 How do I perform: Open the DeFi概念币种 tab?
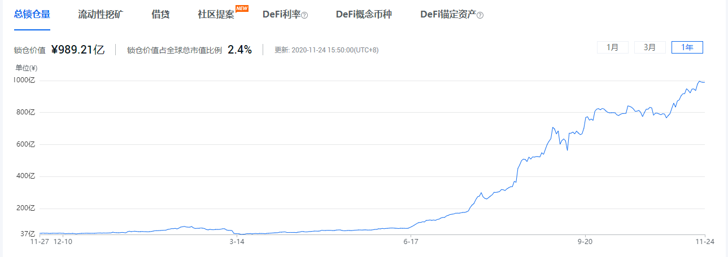click(x=364, y=15)
